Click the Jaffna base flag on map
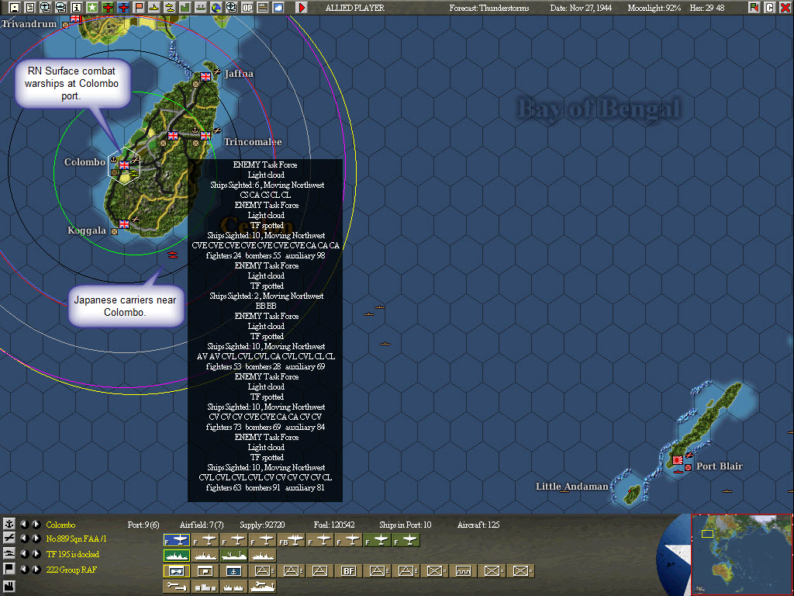This screenshot has height=596, width=794. 205,76
